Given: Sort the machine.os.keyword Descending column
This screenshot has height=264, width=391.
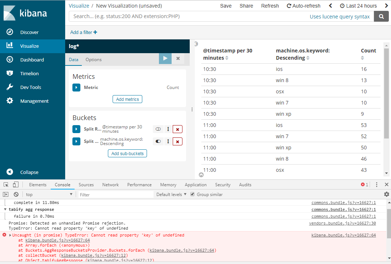Looking at the screenshot, I should point(308,58).
